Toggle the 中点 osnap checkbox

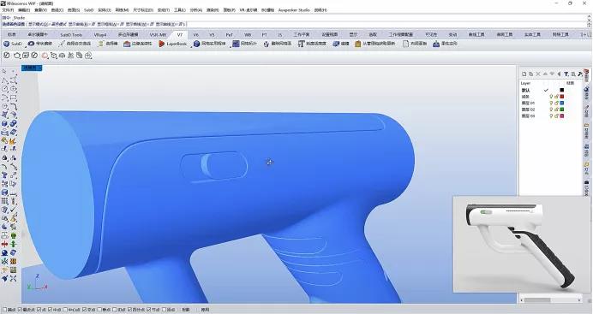[x=50, y=310]
